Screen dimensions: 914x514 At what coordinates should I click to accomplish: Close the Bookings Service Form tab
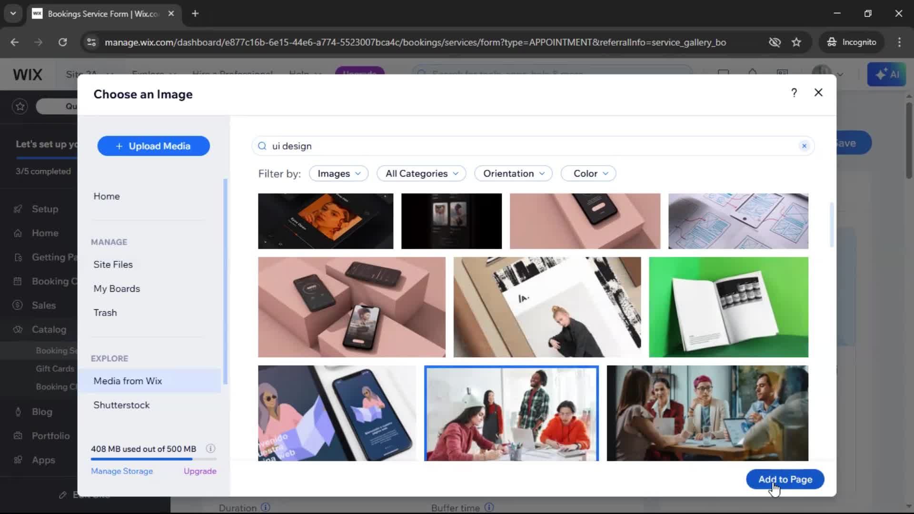[x=171, y=13]
